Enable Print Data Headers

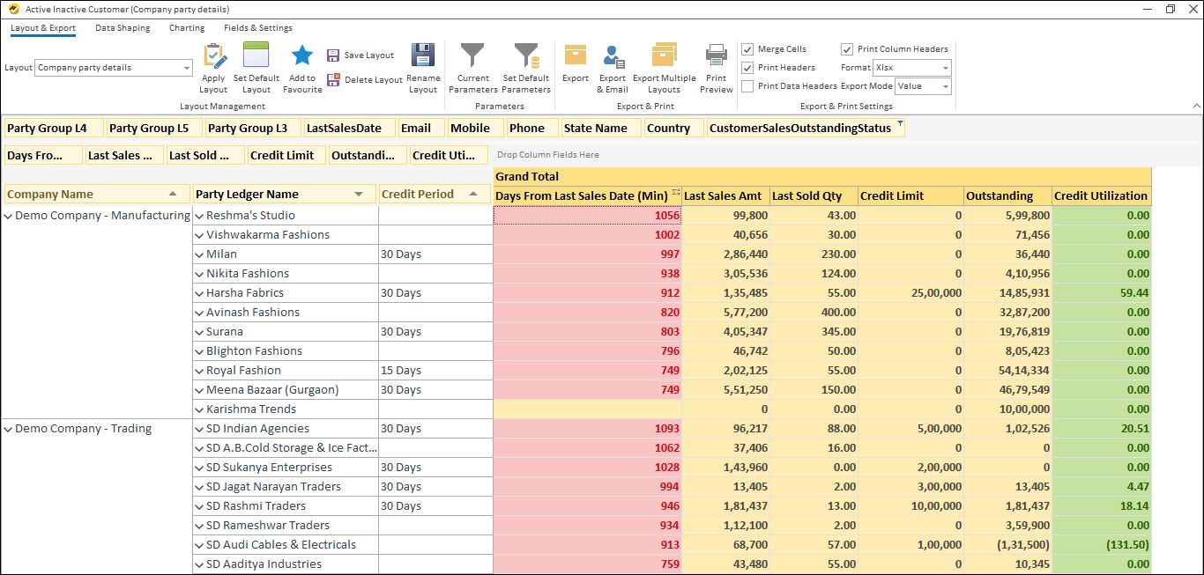[748, 85]
